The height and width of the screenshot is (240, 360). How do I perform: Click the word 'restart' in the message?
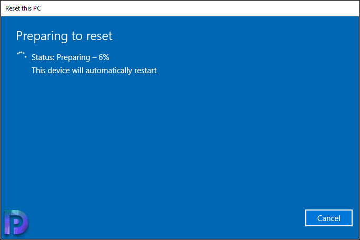[x=145, y=71]
